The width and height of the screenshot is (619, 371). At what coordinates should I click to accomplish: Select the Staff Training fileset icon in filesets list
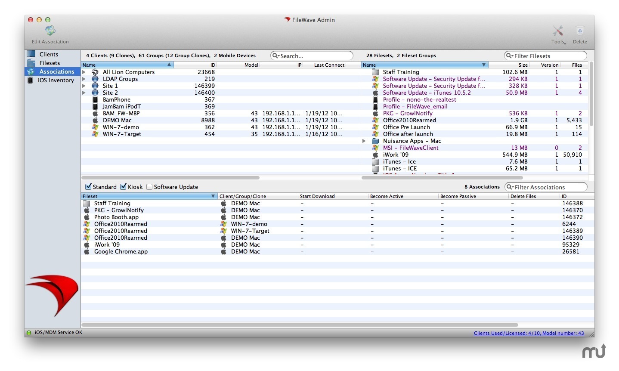375,72
